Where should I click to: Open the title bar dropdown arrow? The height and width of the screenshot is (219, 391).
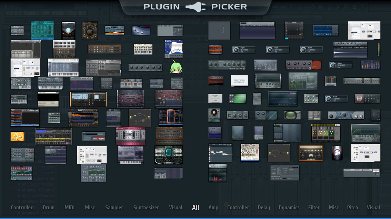[78, 5]
